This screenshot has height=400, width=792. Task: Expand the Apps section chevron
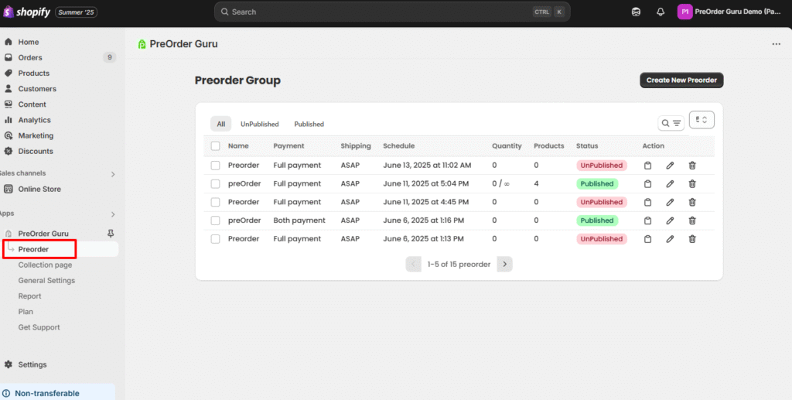tap(113, 214)
